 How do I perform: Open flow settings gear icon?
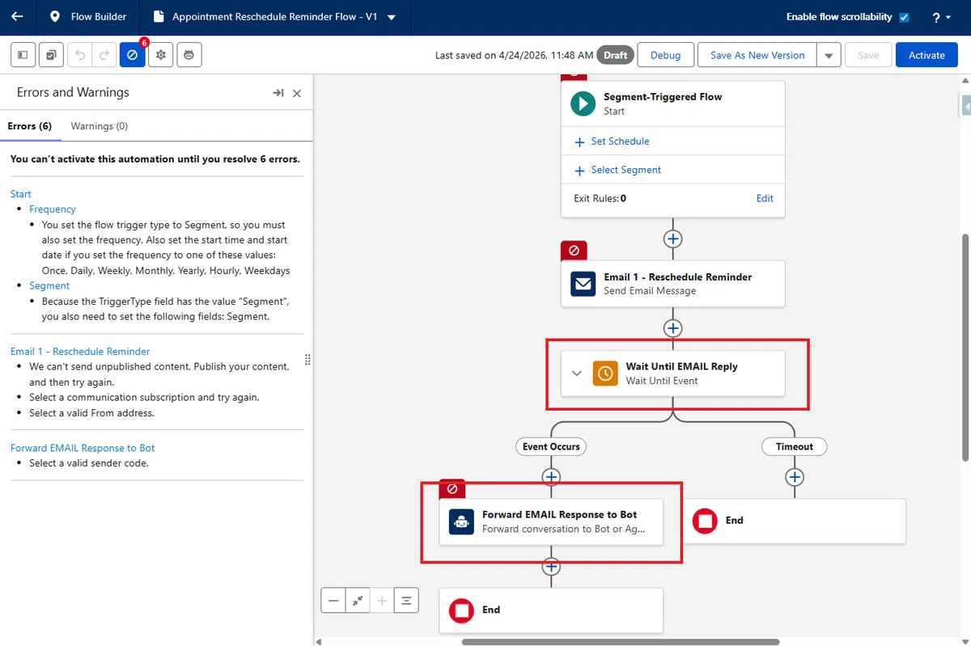coord(160,55)
